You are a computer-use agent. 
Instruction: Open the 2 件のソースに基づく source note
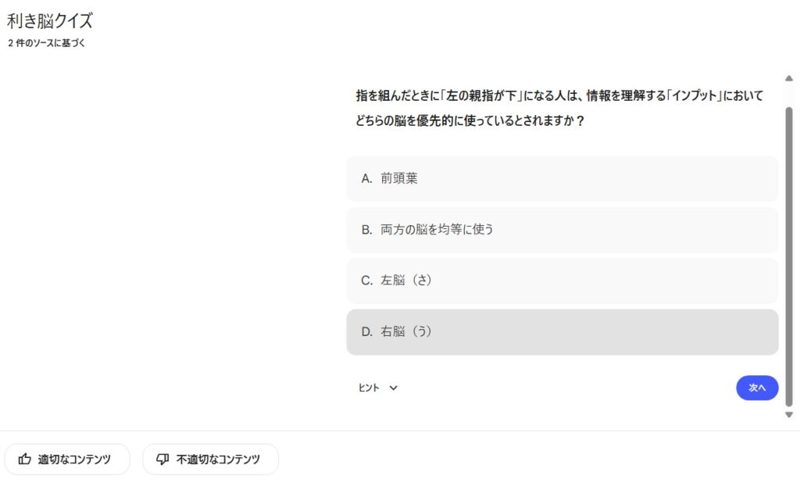46,43
